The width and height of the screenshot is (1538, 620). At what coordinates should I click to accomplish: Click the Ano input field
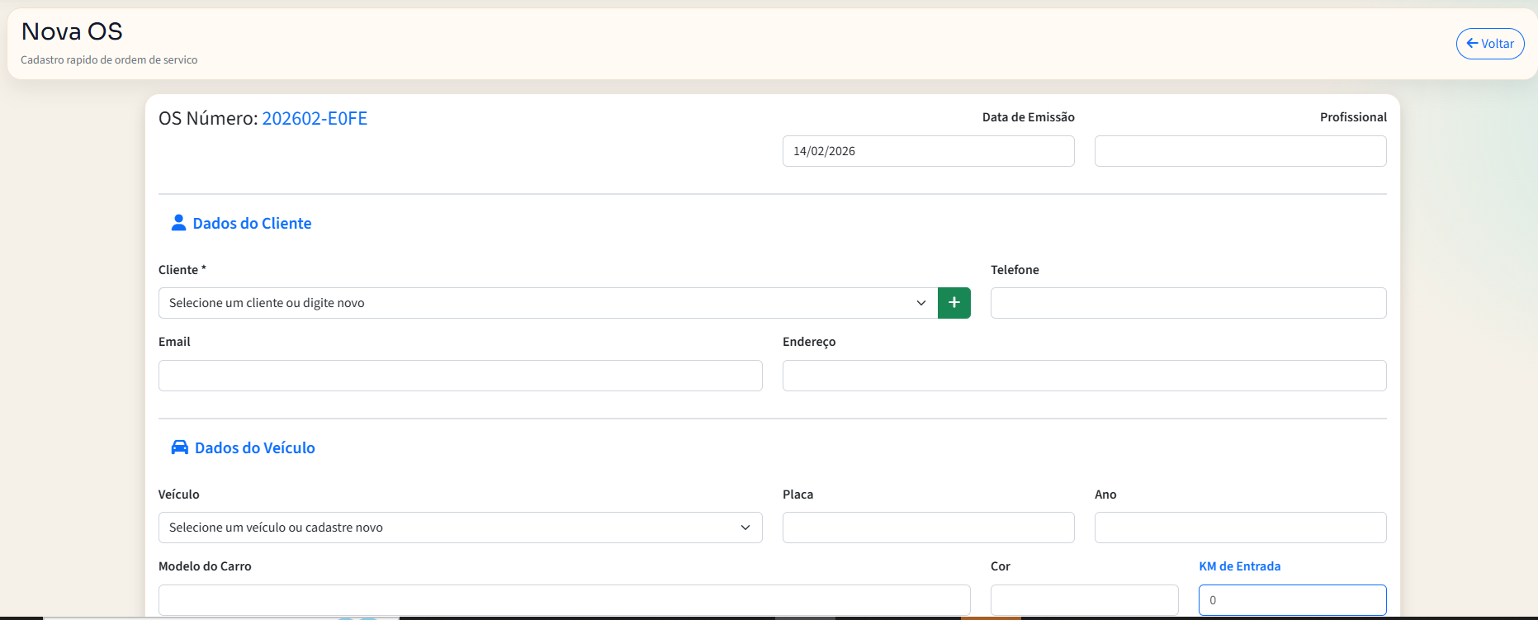1240,528
